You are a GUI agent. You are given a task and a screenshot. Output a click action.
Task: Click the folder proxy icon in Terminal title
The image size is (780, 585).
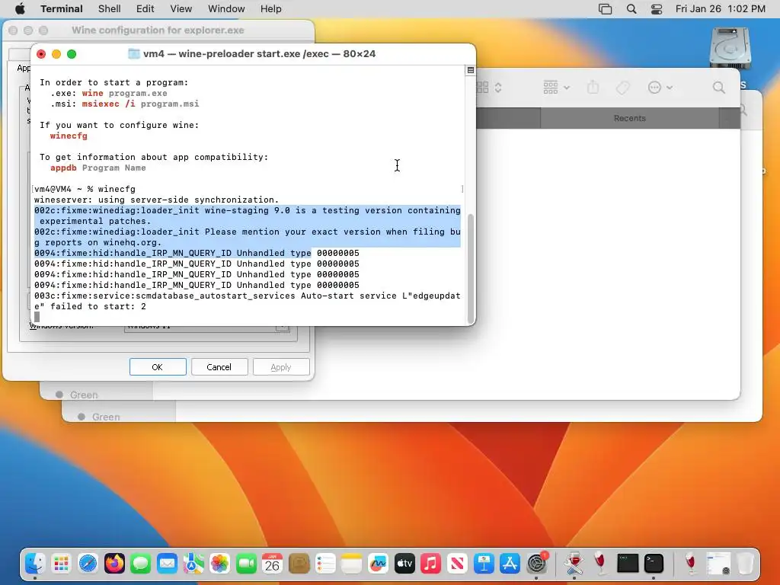click(134, 54)
